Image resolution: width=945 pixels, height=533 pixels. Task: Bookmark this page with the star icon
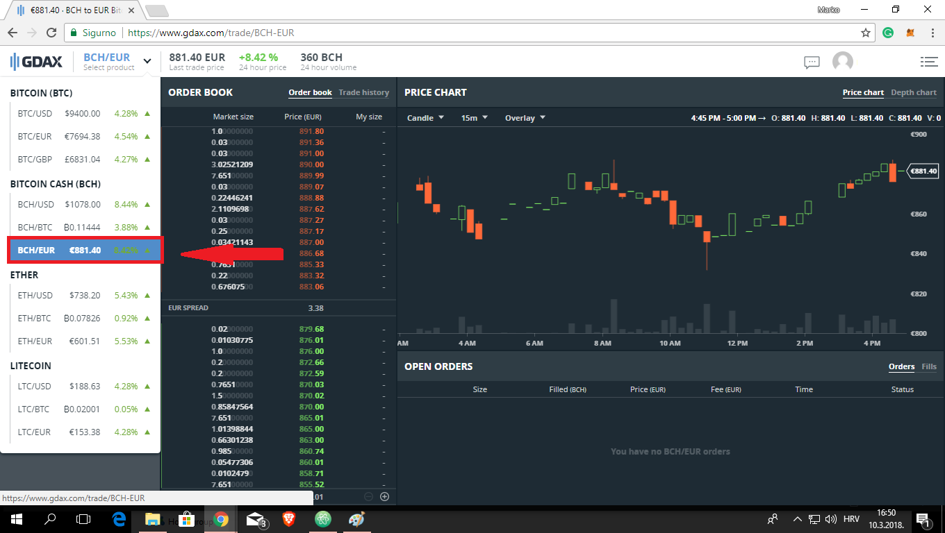[866, 33]
